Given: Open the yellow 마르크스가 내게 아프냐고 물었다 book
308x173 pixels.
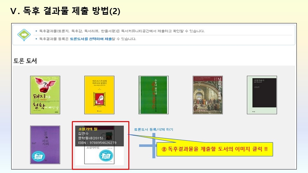Looking at the screenshot, I should [x=99, y=95].
